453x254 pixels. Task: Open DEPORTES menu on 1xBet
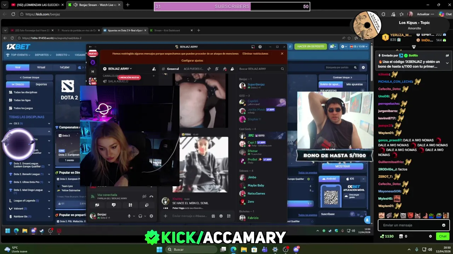tap(43, 55)
